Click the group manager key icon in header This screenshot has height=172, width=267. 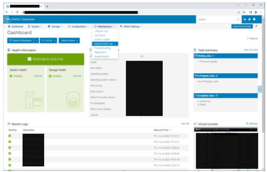point(245,19)
